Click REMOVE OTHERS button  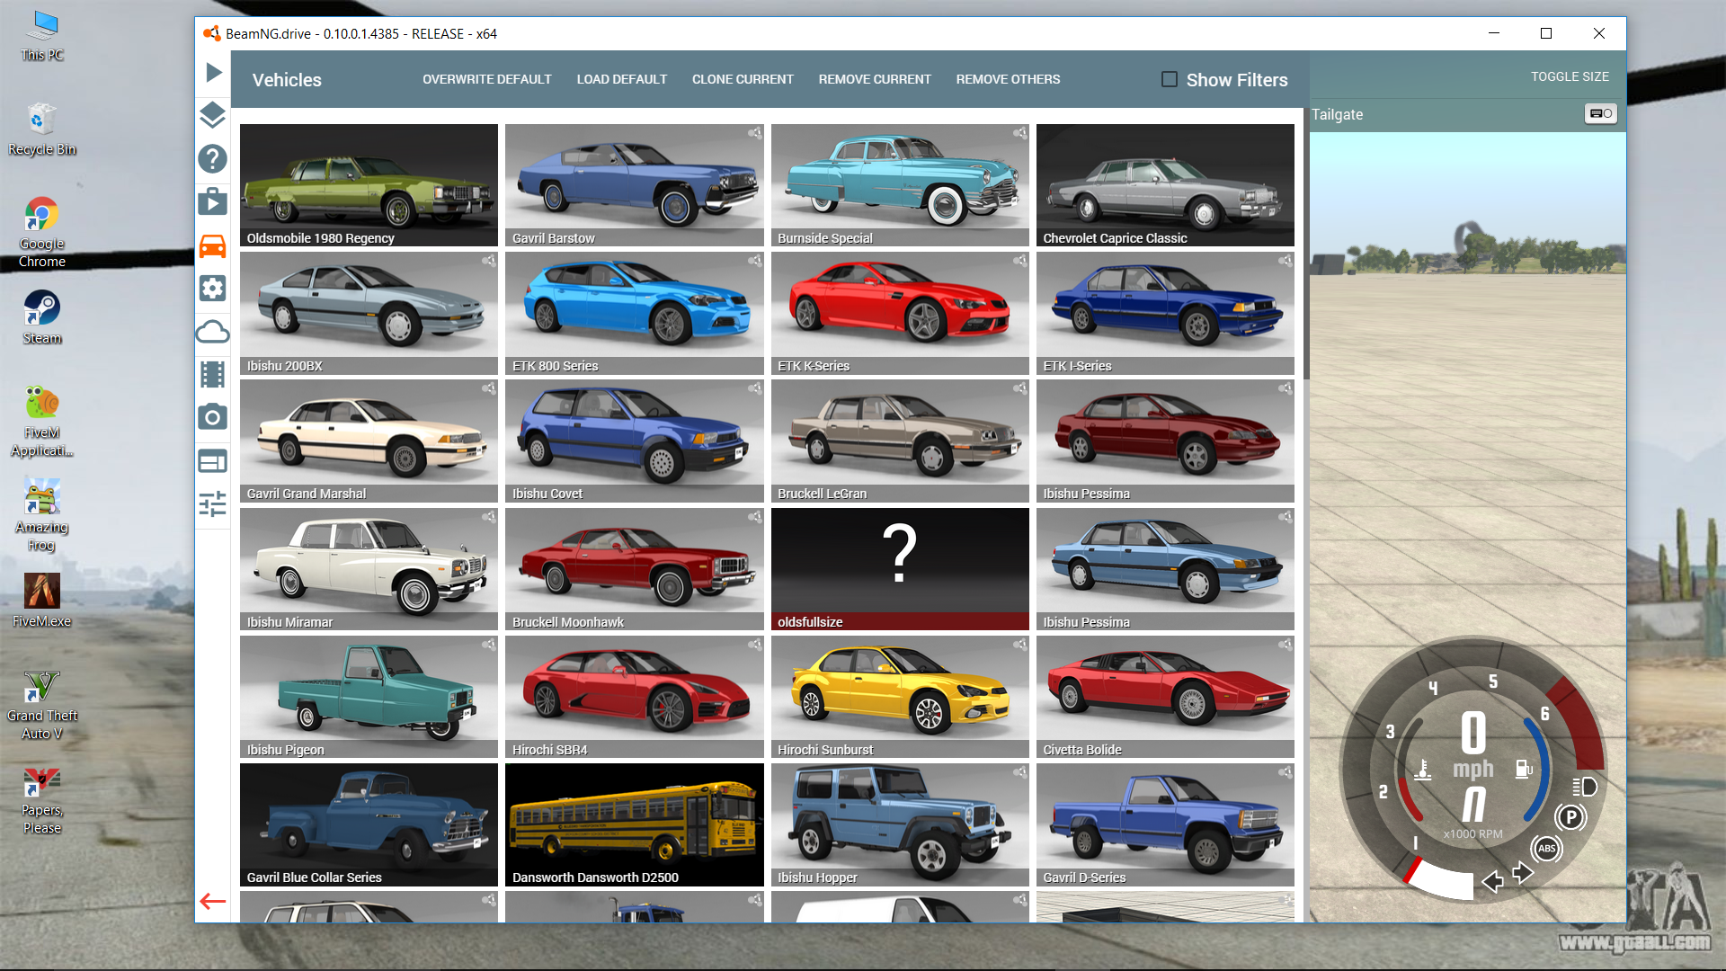coord(1008,79)
